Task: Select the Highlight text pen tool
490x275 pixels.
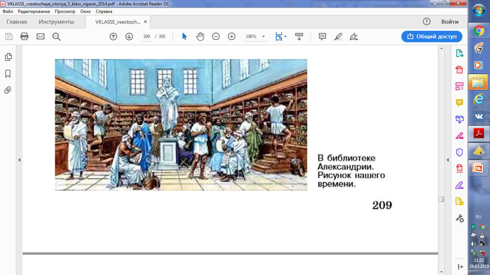Action: (x=338, y=36)
